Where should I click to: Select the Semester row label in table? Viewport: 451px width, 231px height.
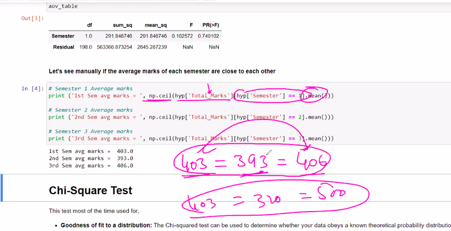[63, 36]
